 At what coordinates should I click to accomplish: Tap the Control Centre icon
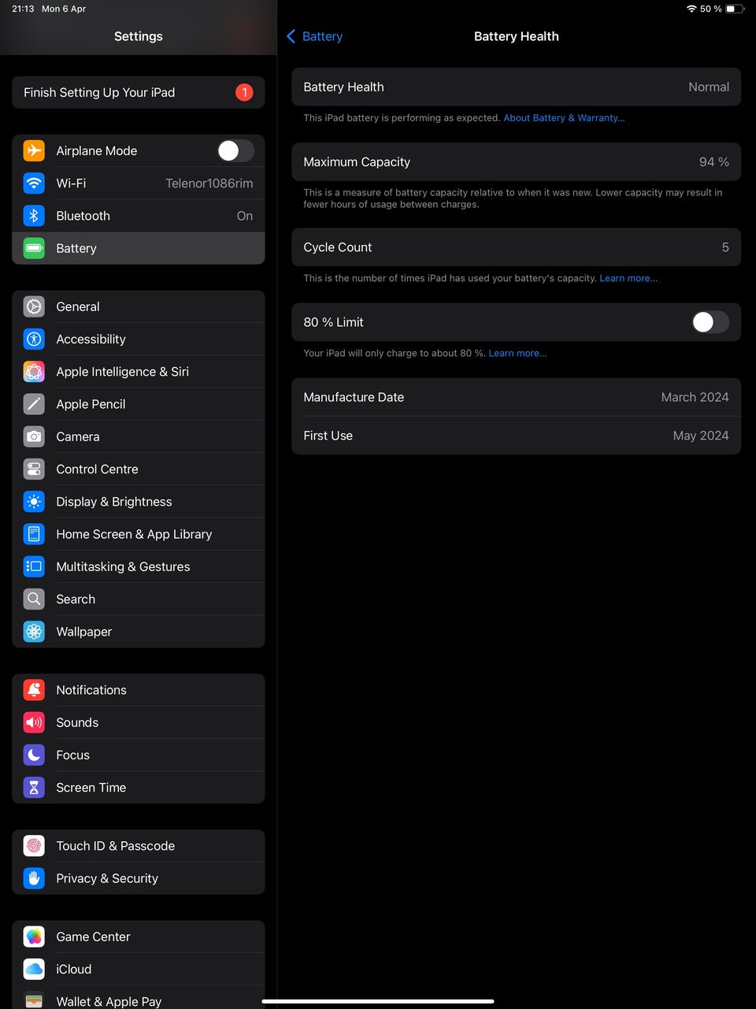pos(34,469)
